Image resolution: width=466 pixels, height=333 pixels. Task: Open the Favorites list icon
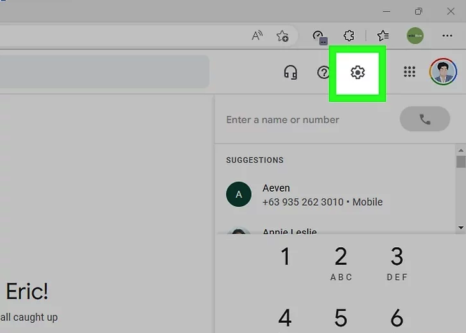click(x=383, y=36)
